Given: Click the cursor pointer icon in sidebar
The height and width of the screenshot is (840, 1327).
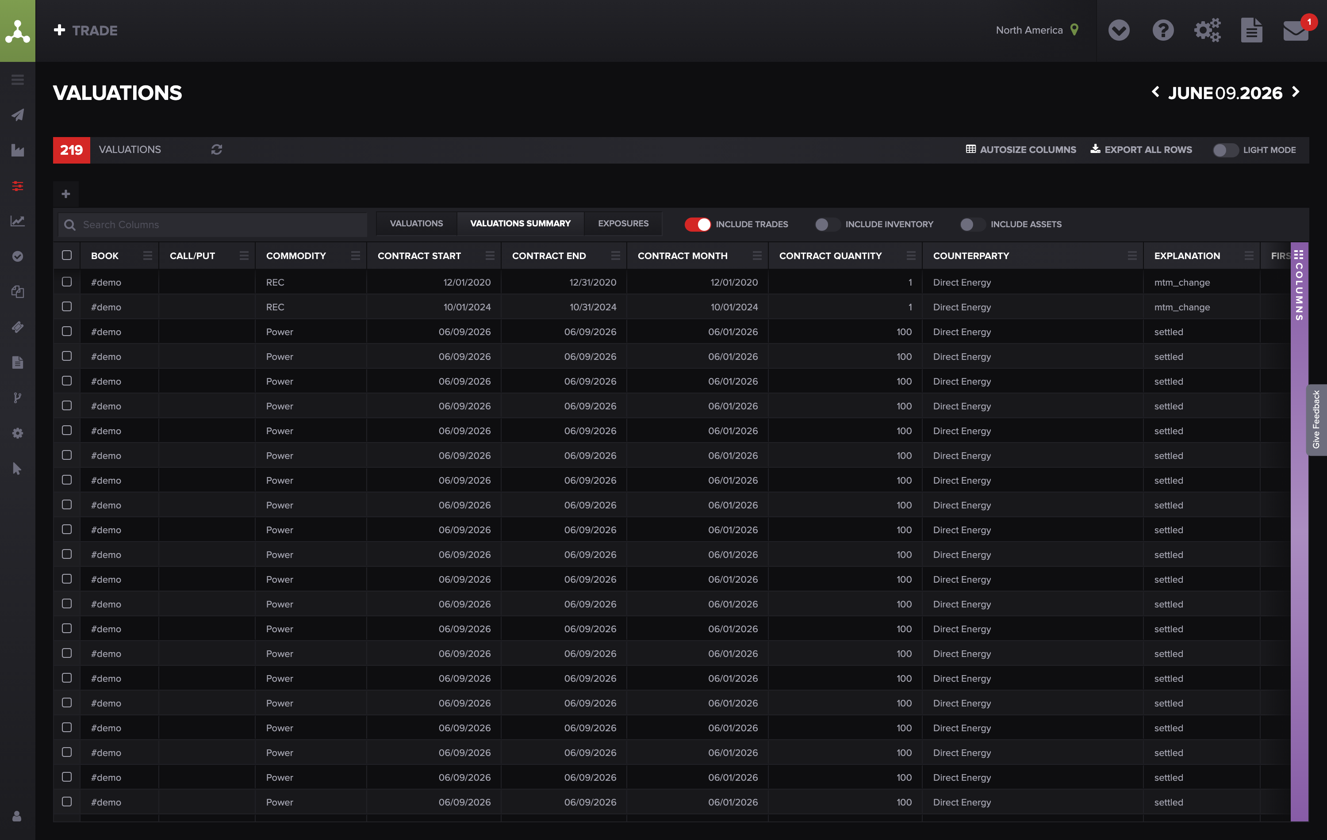Looking at the screenshot, I should click(x=18, y=468).
